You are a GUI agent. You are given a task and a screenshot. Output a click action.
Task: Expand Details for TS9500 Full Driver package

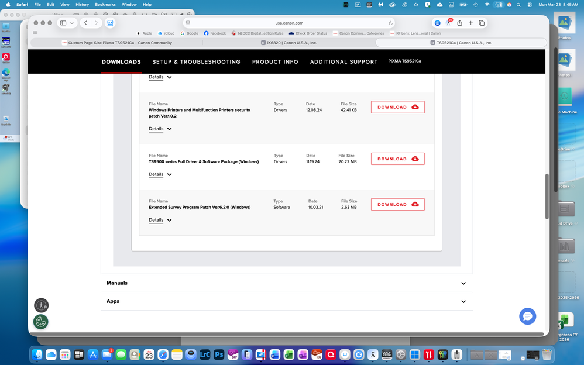pyautogui.click(x=160, y=174)
